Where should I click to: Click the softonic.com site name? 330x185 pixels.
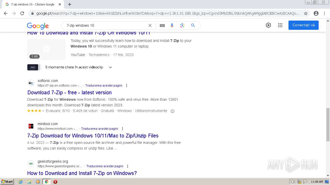click(x=48, y=81)
